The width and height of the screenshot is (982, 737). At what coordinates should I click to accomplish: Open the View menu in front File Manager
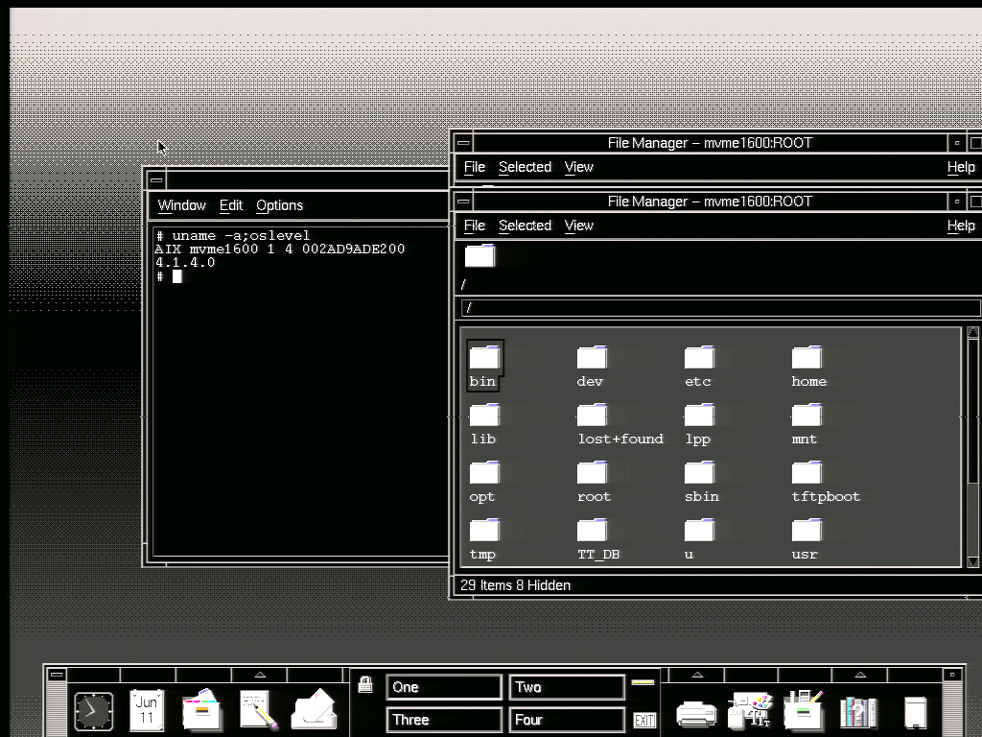(578, 226)
